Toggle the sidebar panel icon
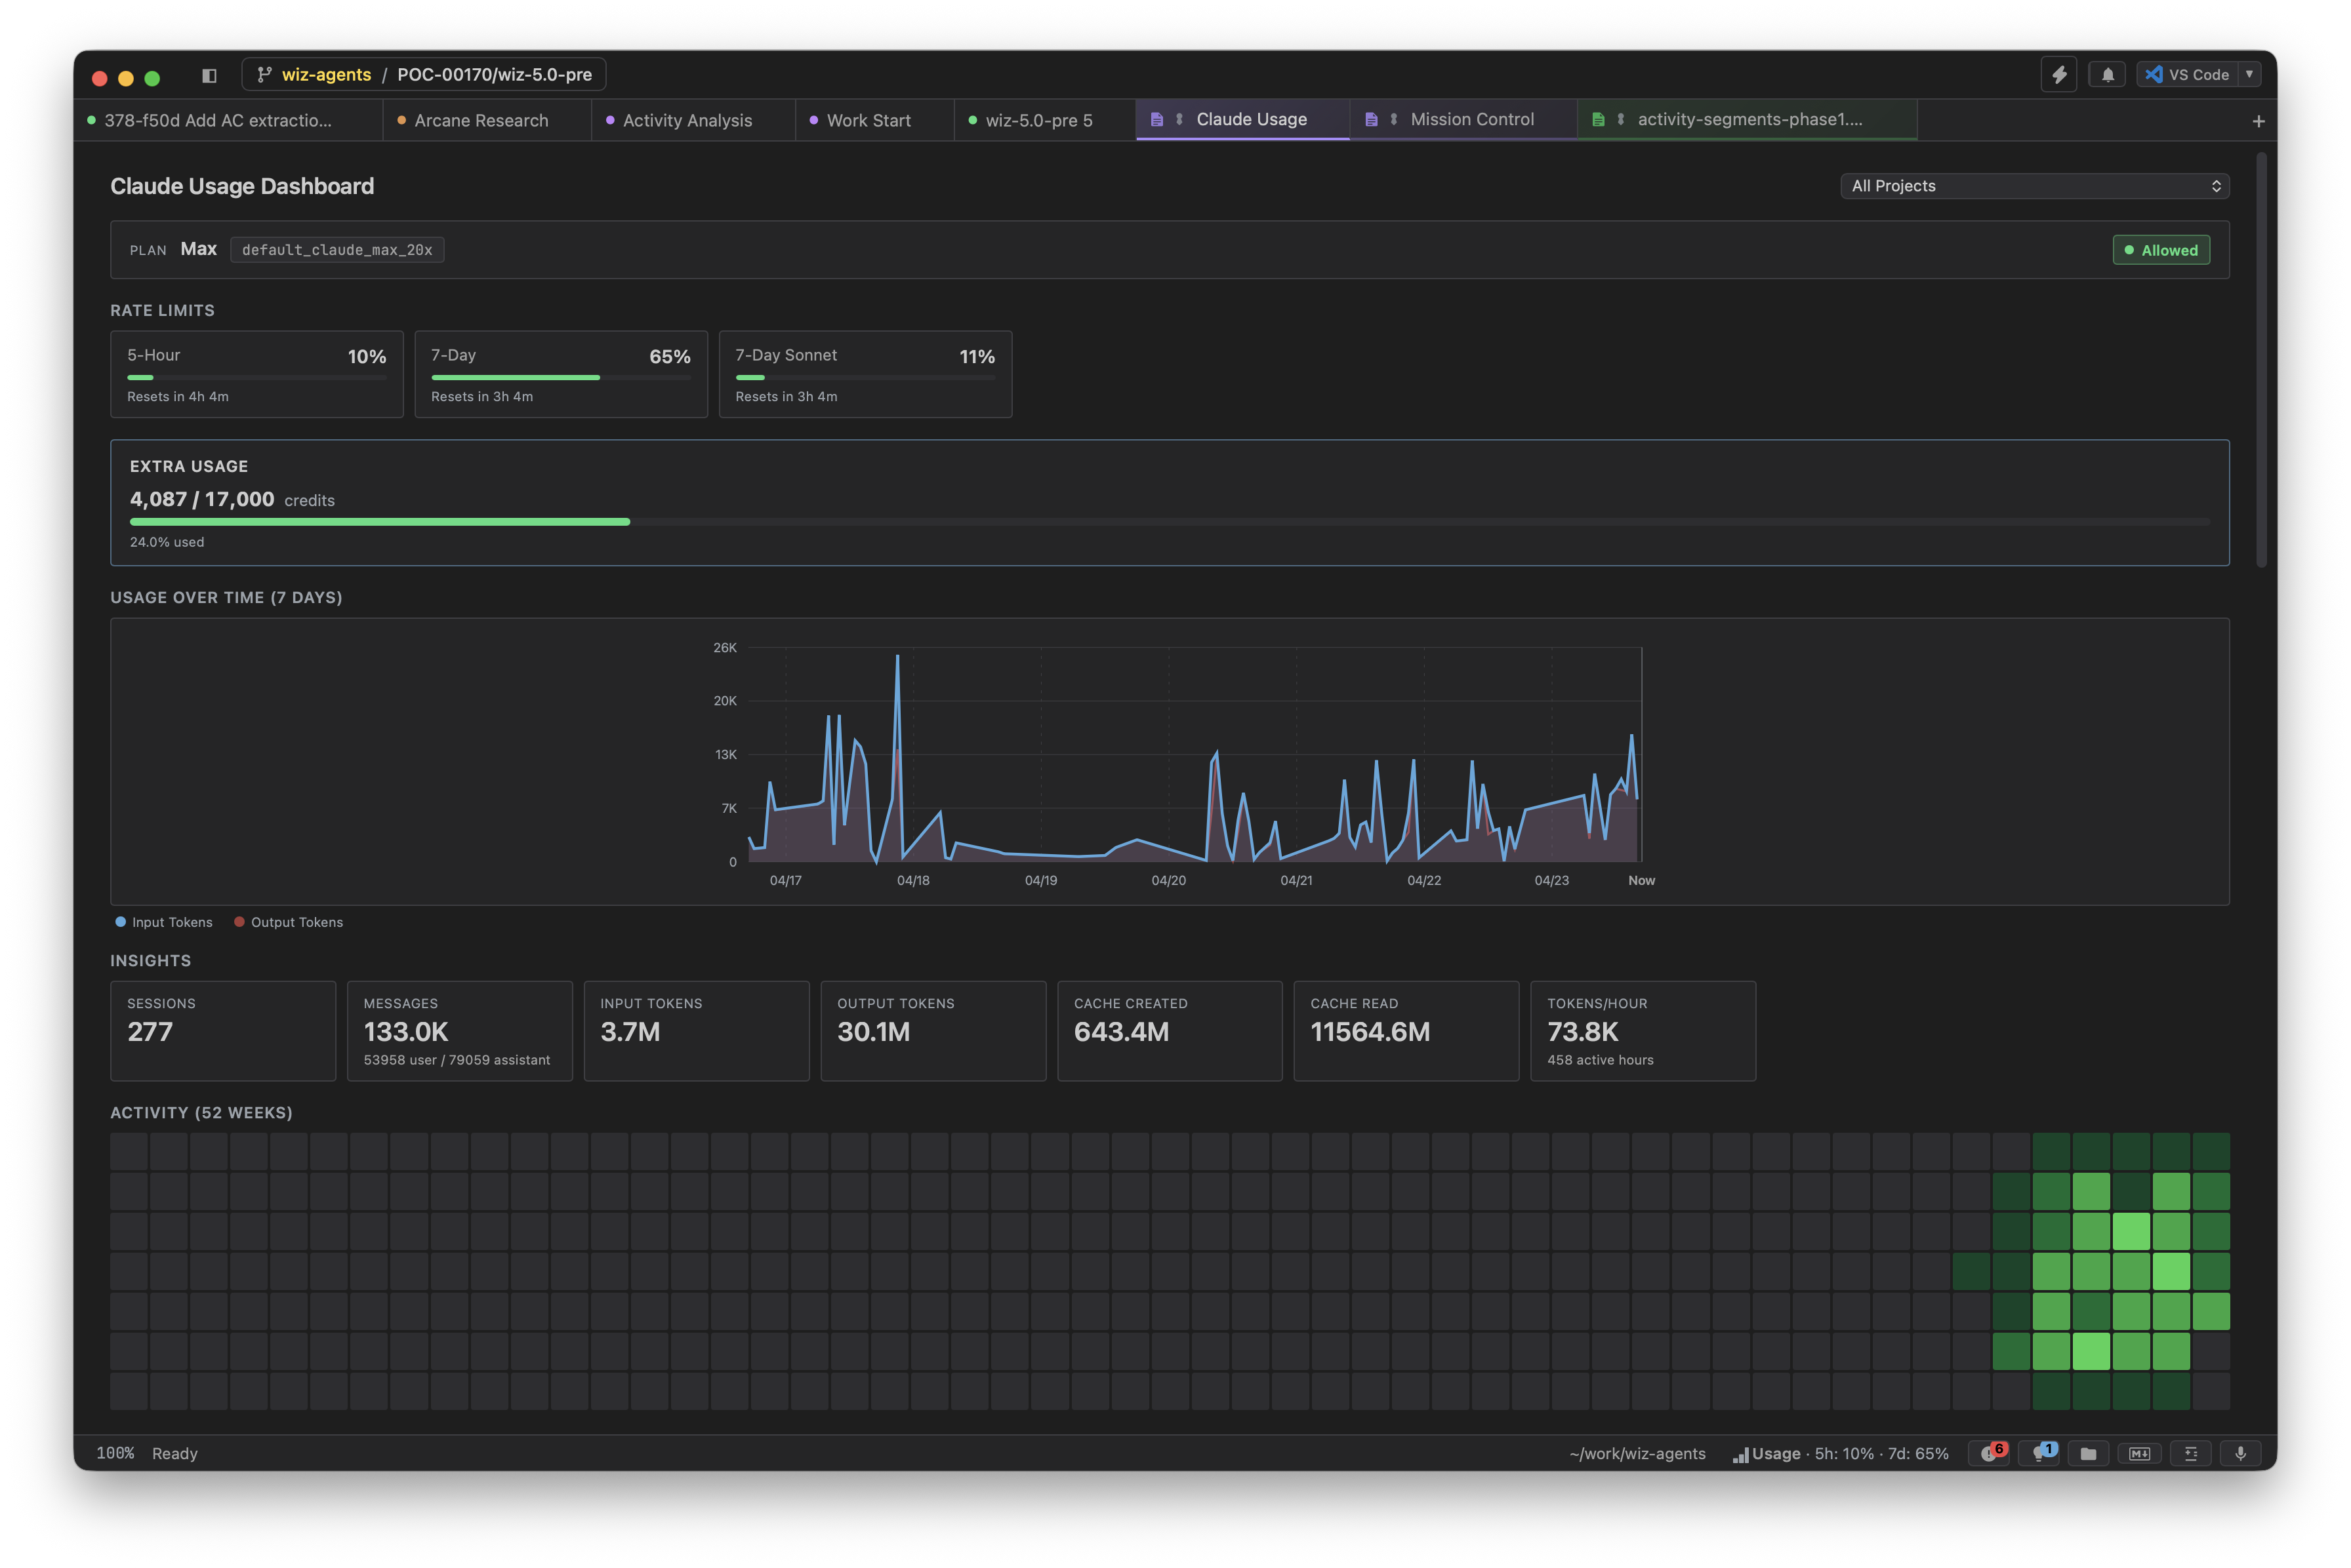 pos(209,75)
